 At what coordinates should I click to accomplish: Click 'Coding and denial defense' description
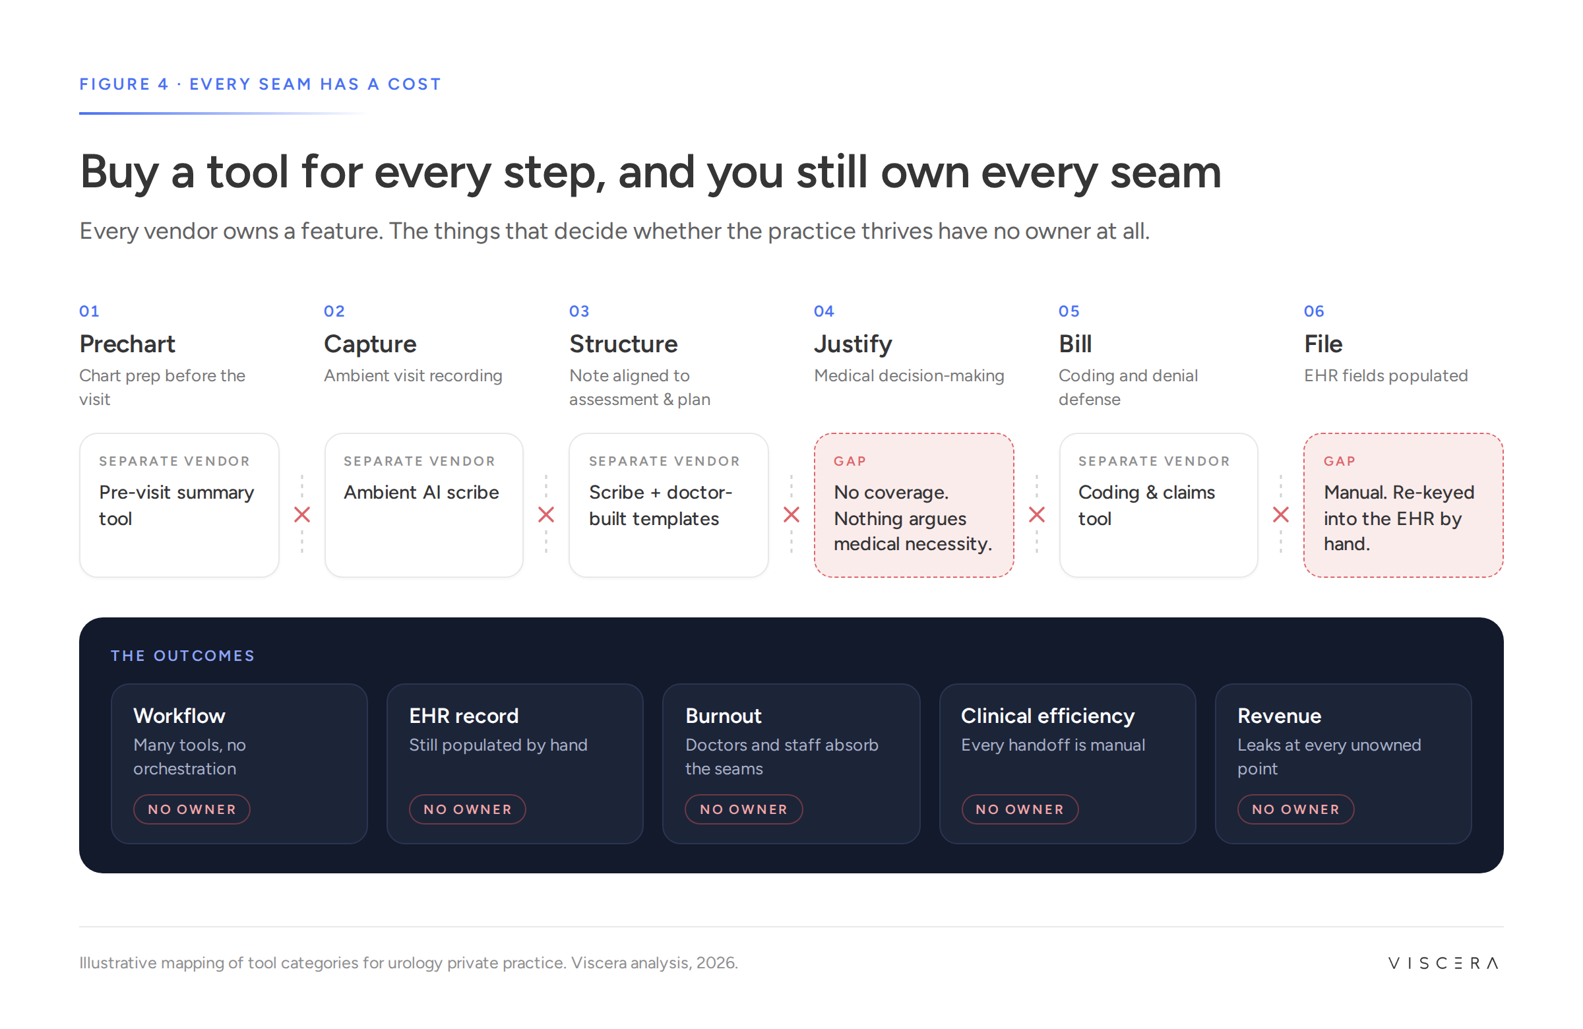coord(1128,387)
